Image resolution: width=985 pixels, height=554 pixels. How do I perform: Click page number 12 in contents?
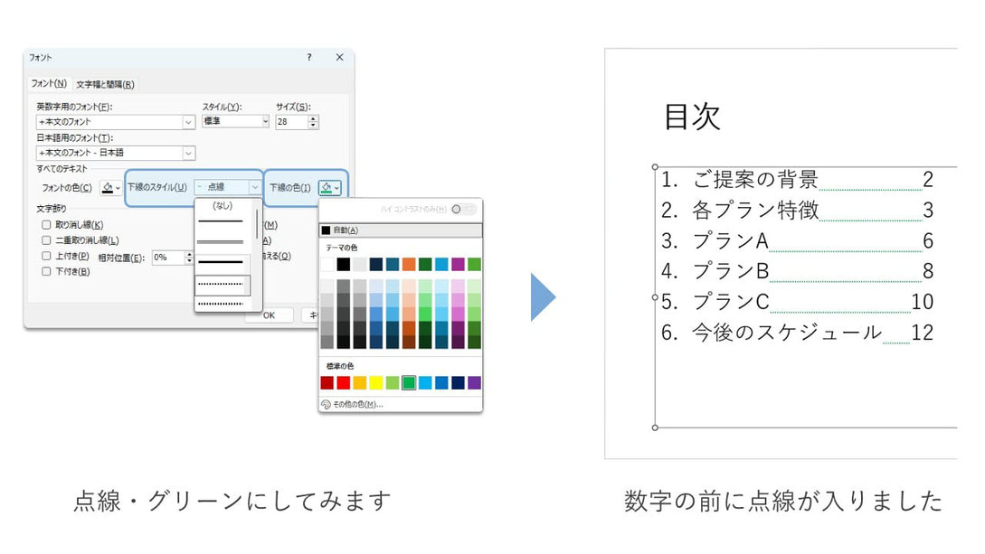(923, 333)
